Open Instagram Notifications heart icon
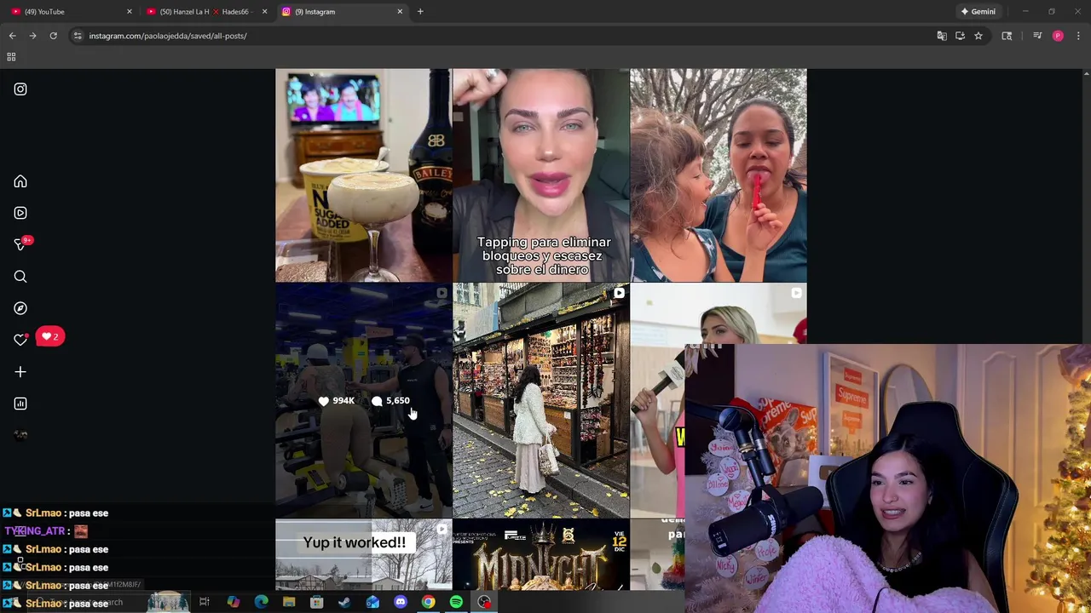Image resolution: width=1091 pixels, height=613 pixels. [x=20, y=340]
